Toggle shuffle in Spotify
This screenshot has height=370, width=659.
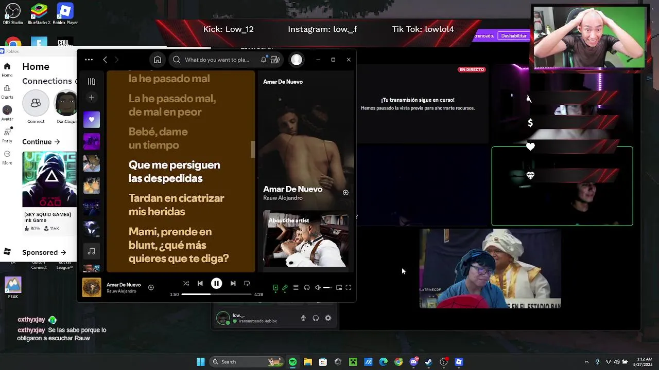pos(186,283)
